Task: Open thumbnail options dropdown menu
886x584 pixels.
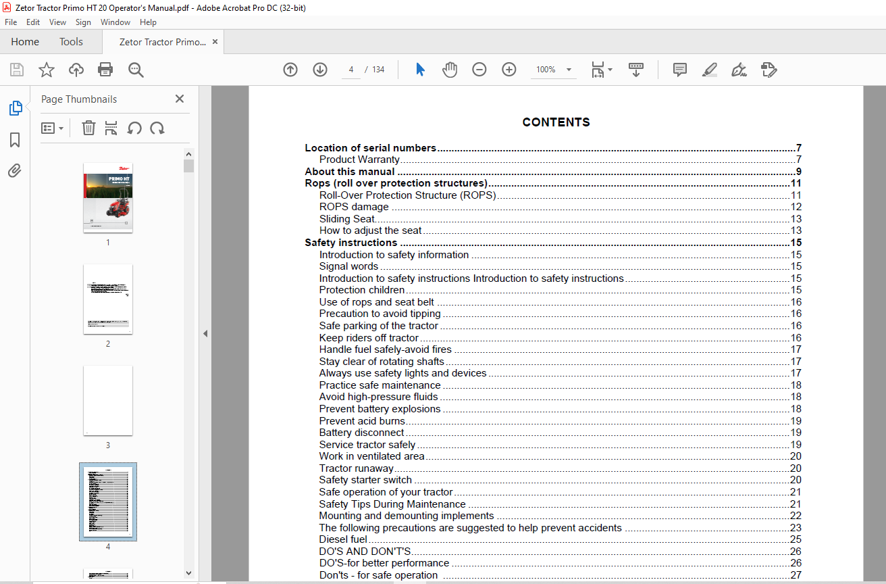Action: tap(52, 128)
